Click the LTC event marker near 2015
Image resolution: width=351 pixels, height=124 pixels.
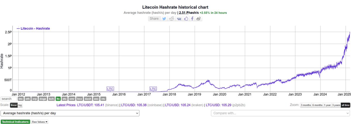pos(110,89)
